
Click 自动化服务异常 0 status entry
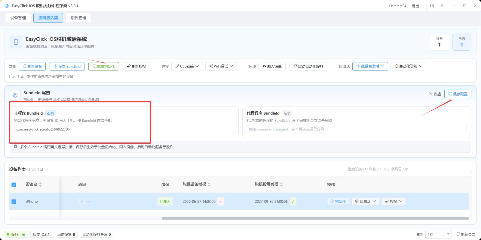[97, 234]
